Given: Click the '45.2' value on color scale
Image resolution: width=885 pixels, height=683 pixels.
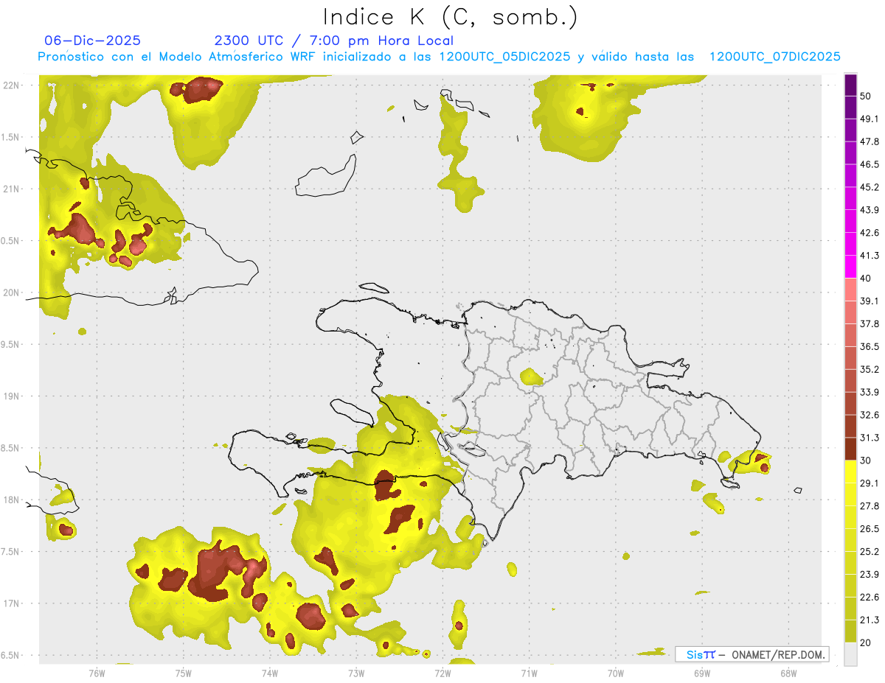Looking at the screenshot, I should click(870, 187).
